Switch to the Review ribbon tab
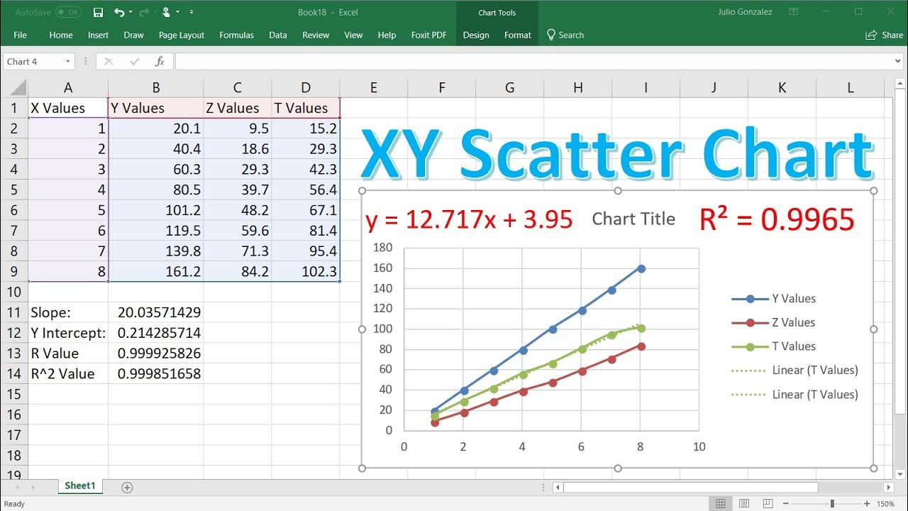This screenshot has height=511, width=908. pyautogui.click(x=316, y=35)
